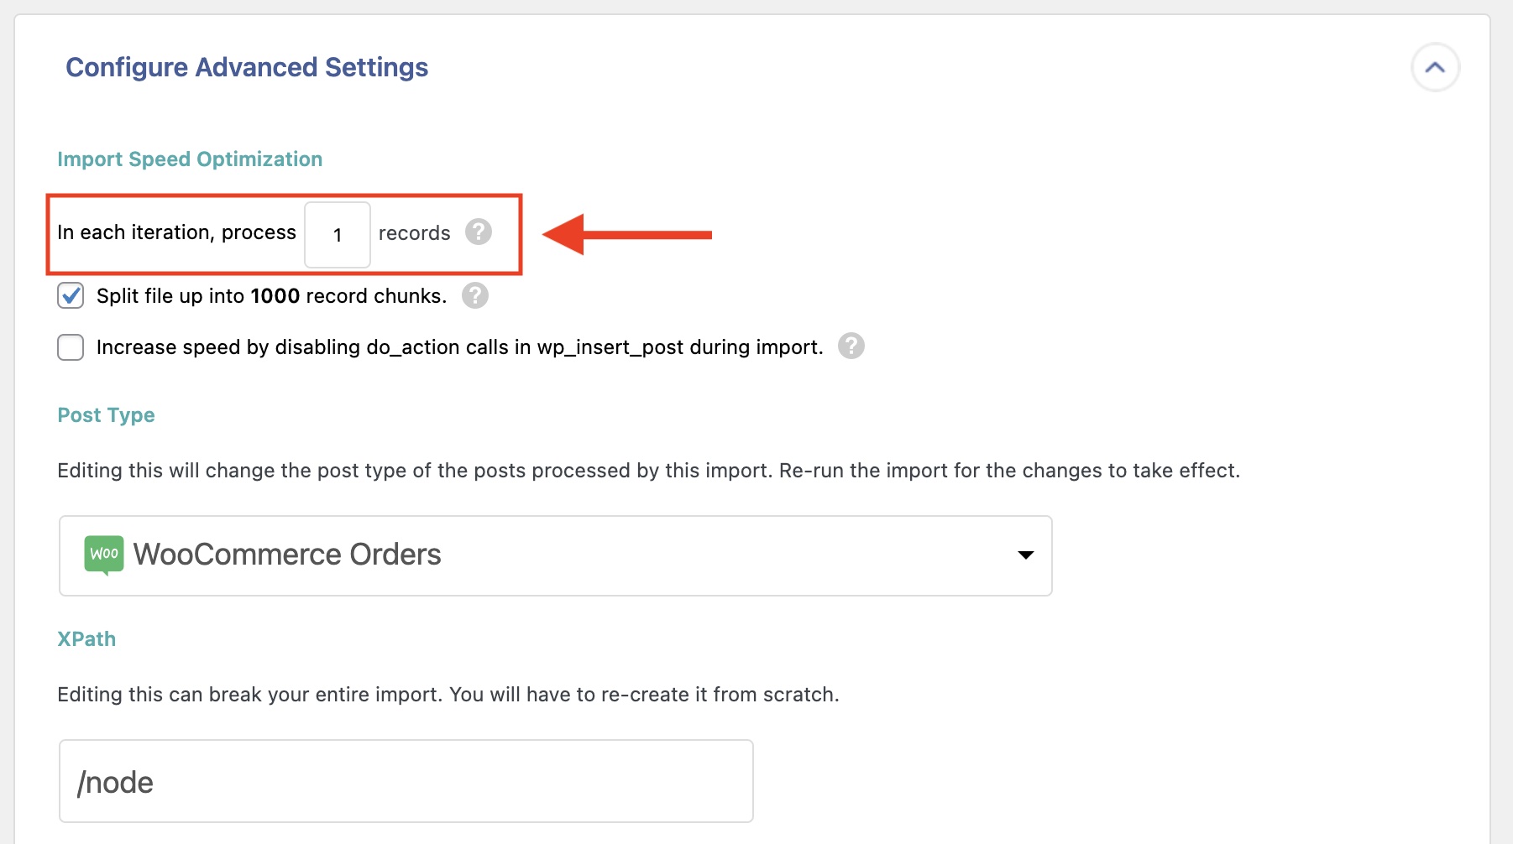Image resolution: width=1513 pixels, height=844 pixels.
Task: Click the 'In each iteration, process' label
Action: [176, 232]
